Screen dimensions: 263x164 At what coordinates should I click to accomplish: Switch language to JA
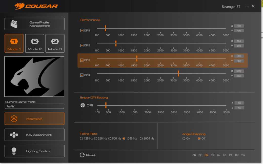coord(218,155)
